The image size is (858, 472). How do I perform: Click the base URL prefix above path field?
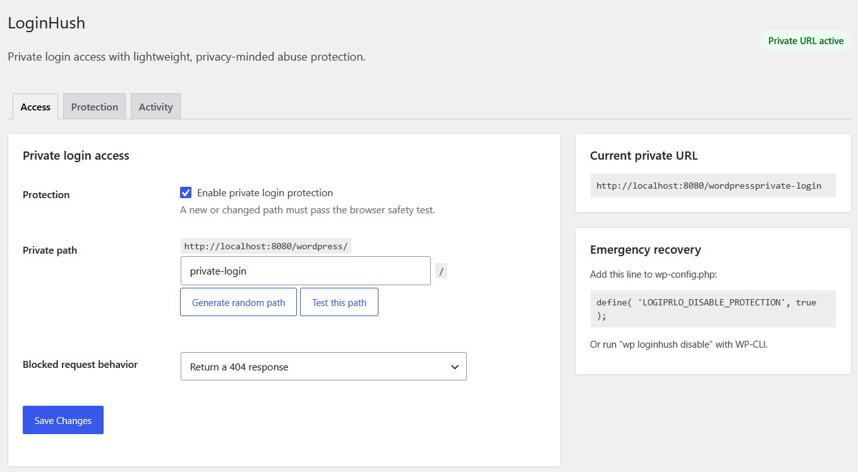click(266, 246)
